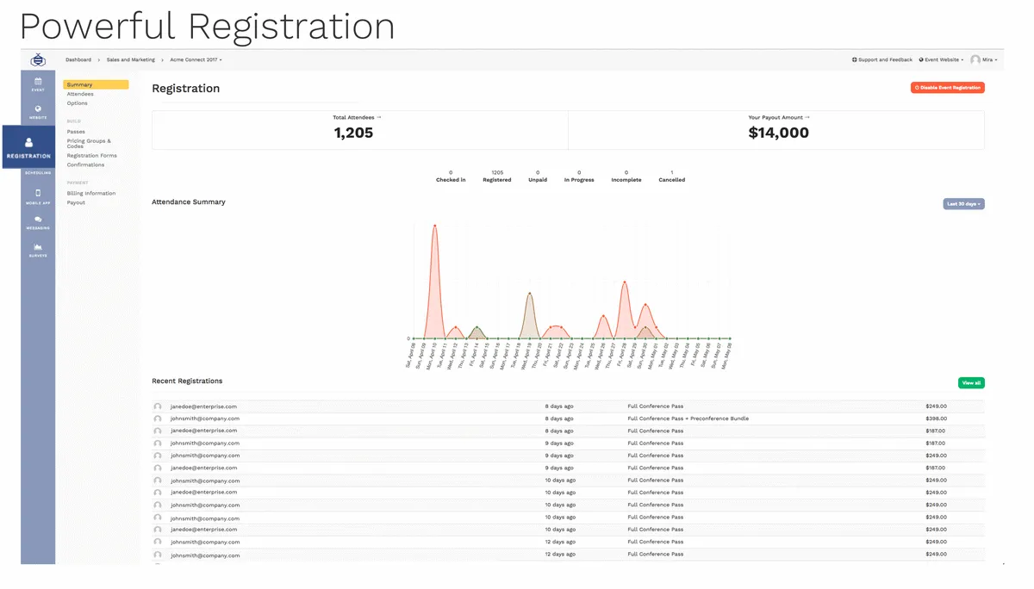Open Pricing Groups & Codes
The width and height of the screenshot is (1034, 589).
coord(89,144)
